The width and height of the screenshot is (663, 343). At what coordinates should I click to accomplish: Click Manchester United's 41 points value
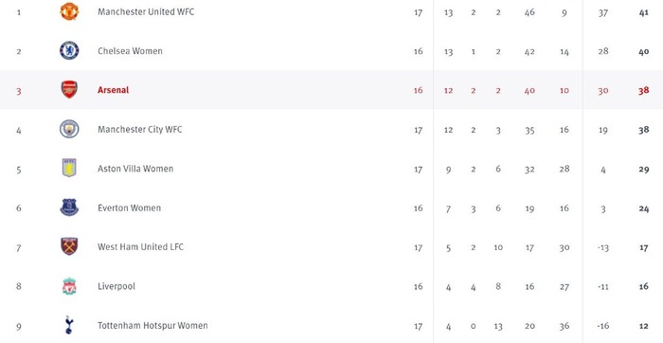643,12
